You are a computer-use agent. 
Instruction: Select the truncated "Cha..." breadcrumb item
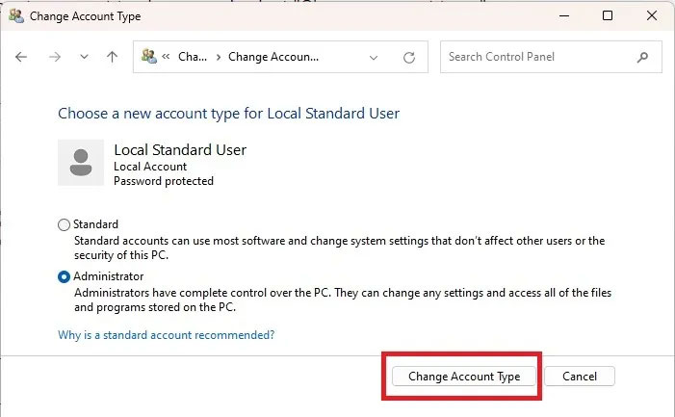[x=193, y=57]
